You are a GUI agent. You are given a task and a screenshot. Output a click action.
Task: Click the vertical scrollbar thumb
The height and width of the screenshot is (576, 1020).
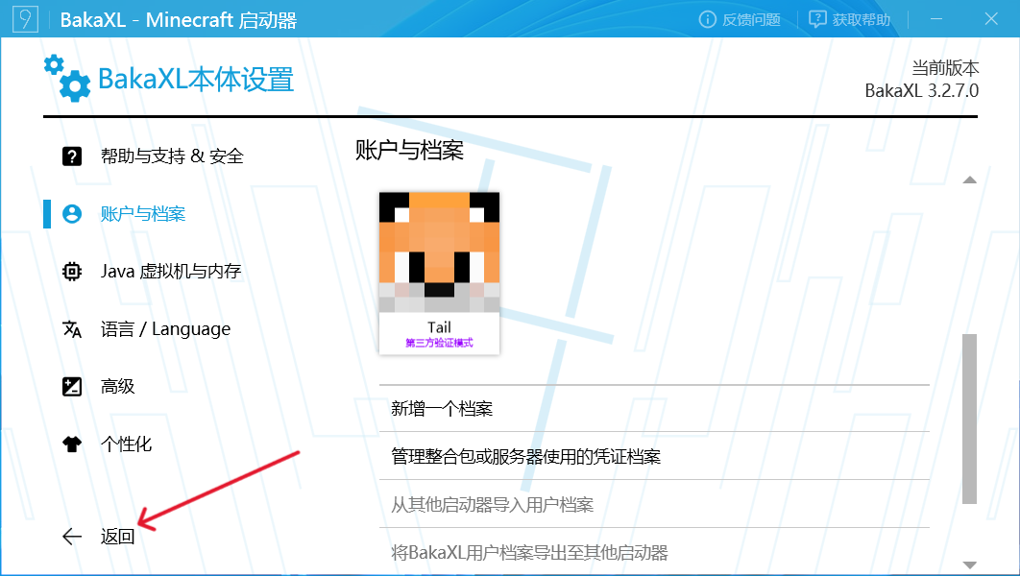[x=969, y=418]
